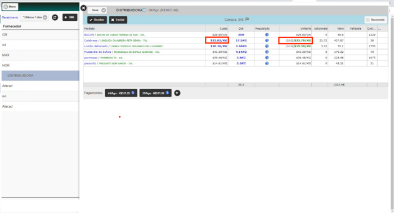The width and height of the screenshot is (394, 213).
Task: Open requisition info icon for parmesao row
Action: coord(267,58)
